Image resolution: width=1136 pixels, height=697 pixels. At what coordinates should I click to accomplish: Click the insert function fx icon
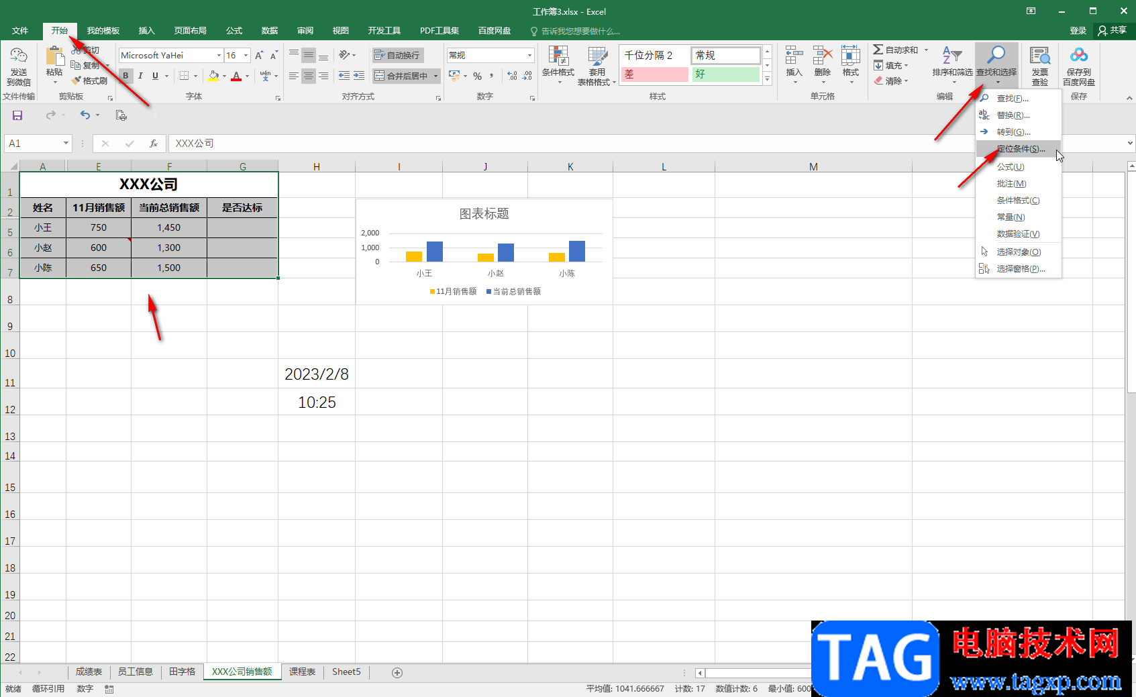[x=154, y=144]
